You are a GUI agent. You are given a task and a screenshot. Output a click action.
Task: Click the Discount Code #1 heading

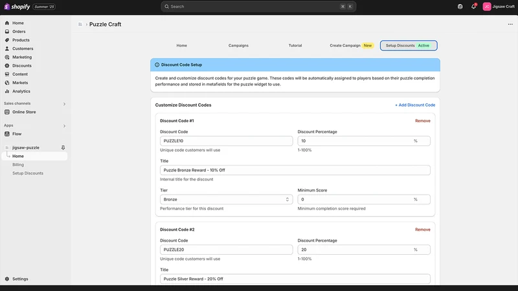[177, 121]
